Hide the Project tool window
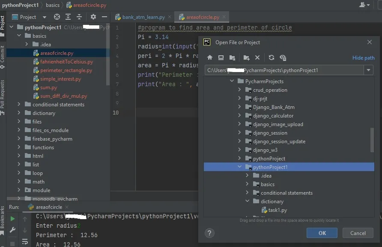This screenshot has width=382, height=247. click(104, 17)
